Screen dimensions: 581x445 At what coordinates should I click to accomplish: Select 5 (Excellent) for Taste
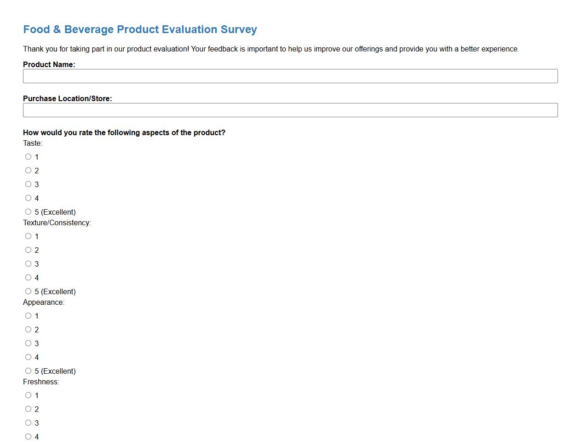click(x=28, y=211)
